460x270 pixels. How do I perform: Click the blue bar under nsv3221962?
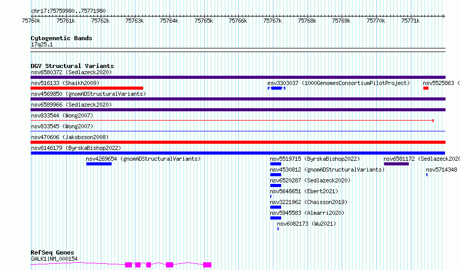point(276,207)
